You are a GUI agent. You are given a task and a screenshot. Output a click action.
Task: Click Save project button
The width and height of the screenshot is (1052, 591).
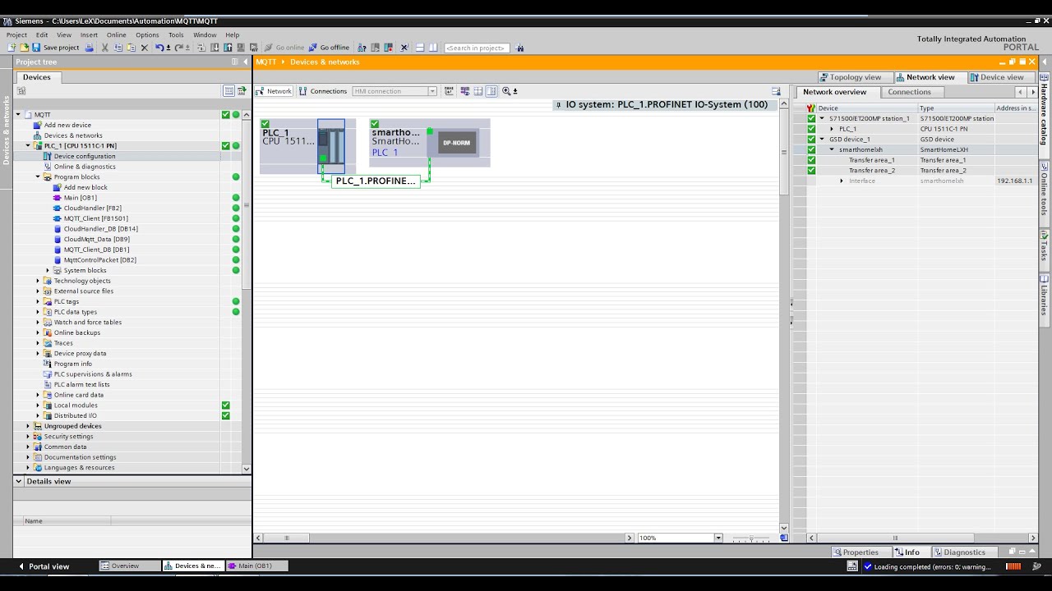pos(55,48)
